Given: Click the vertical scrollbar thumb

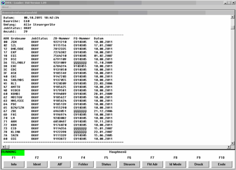Looking at the screenshot, I should point(232,27).
